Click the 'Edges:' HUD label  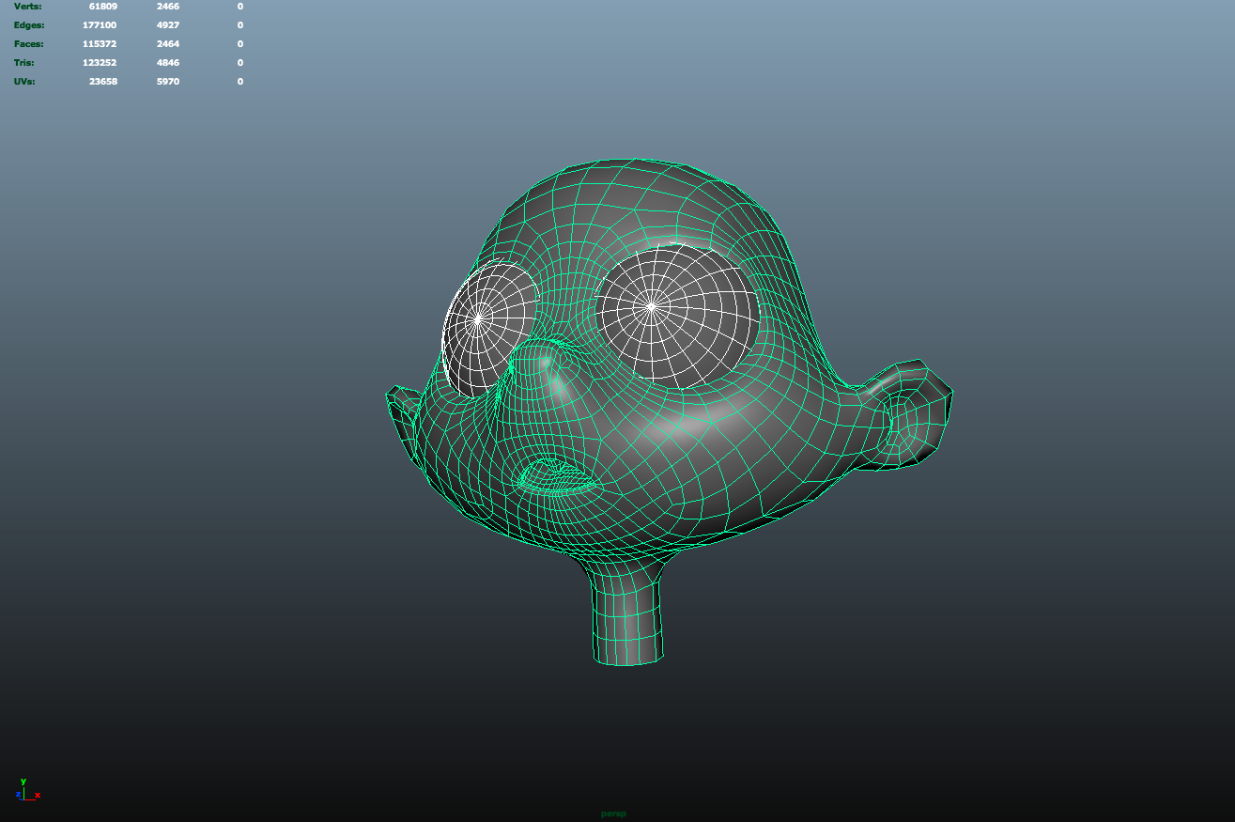pos(29,25)
